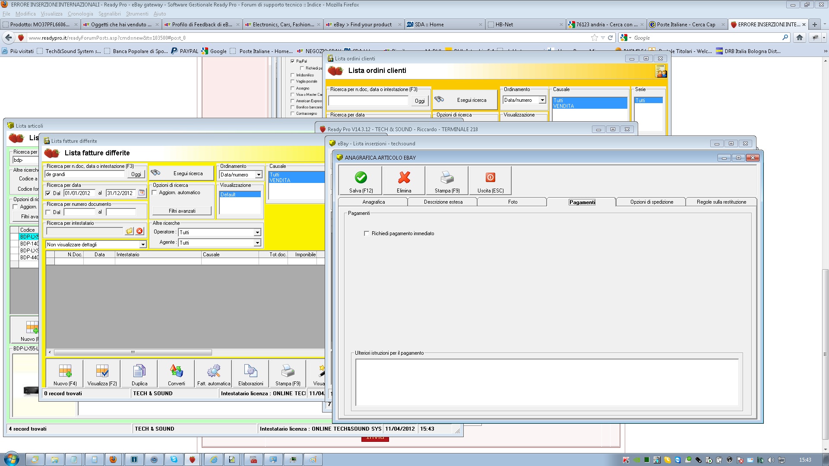Switch to the Descrizione estesa tab
The image size is (829, 466).
tap(443, 202)
